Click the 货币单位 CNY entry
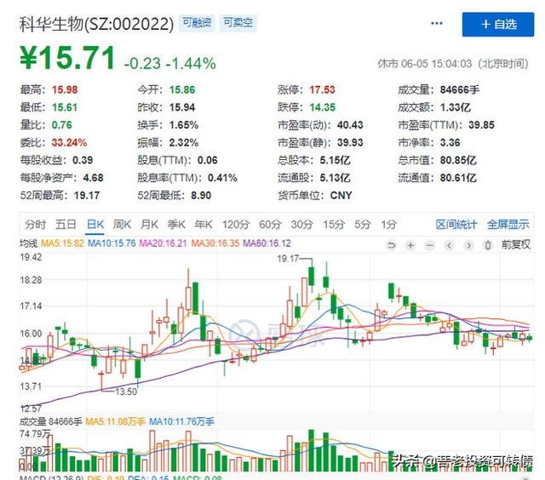Viewport: 545px width, 480px height. tap(314, 196)
